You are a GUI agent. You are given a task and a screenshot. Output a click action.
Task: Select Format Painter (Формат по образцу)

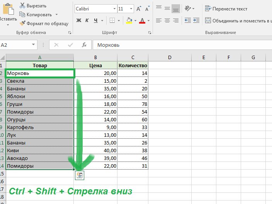click(44, 24)
